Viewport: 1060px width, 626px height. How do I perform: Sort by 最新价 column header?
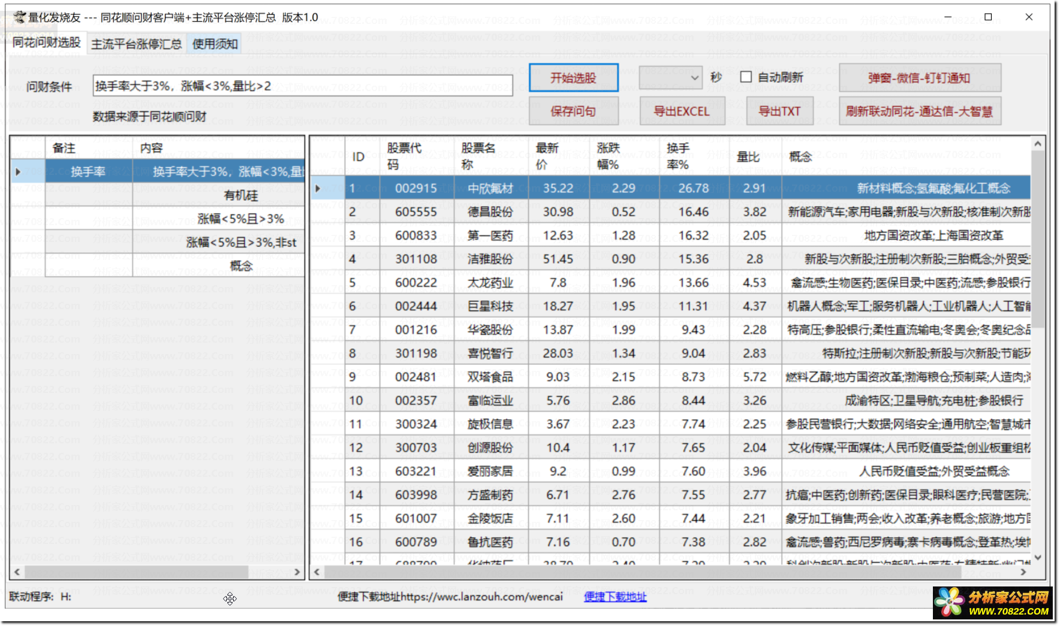pyautogui.click(x=558, y=156)
